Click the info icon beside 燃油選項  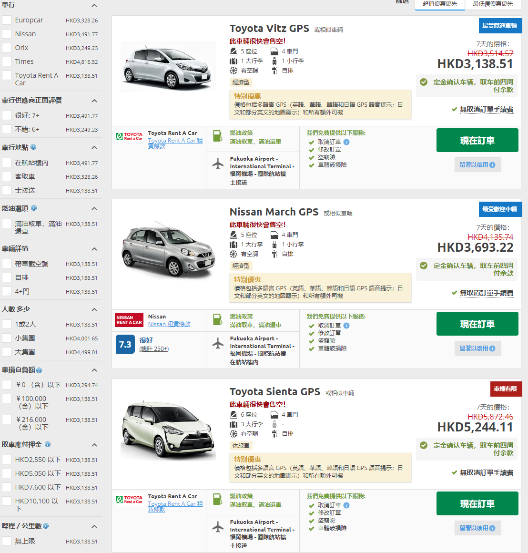coord(34,208)
